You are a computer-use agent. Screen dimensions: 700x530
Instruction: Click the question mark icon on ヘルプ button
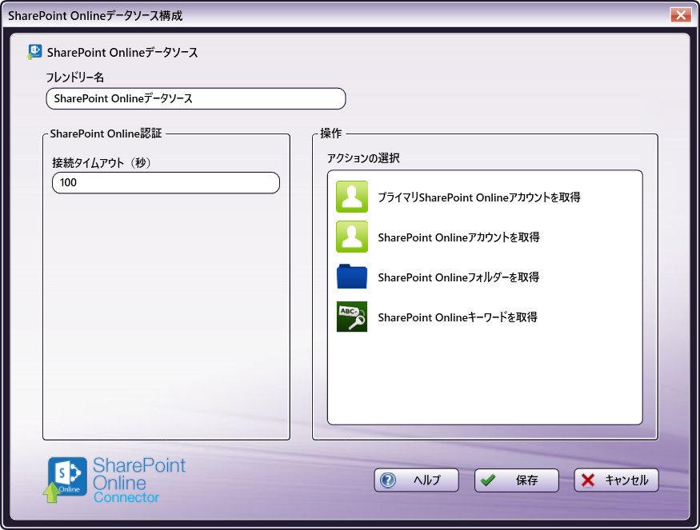coord(388,480)
